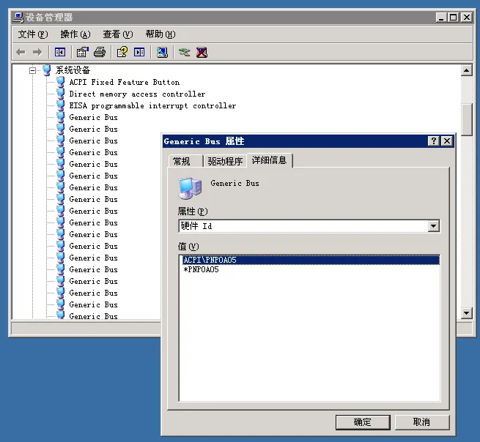Click the 确定 button
Screen dimensions: 480x442
point(363,422)
